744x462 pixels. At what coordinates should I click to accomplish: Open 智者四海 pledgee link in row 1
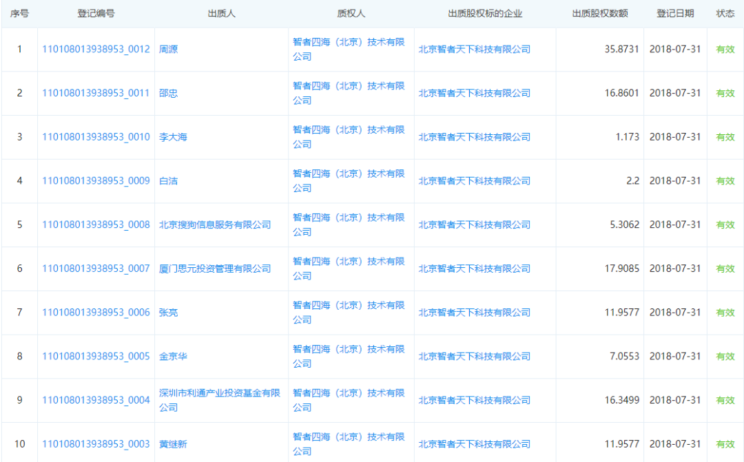pyautogui.click(x=349, y=50)
